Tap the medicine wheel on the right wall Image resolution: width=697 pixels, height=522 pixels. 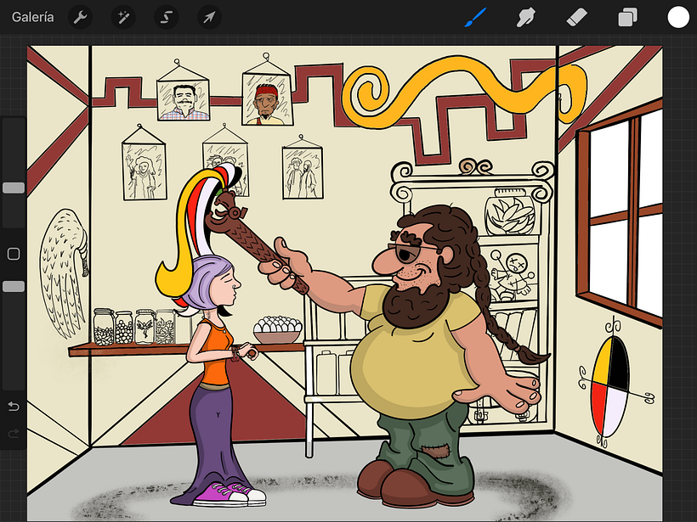point(611,383)
